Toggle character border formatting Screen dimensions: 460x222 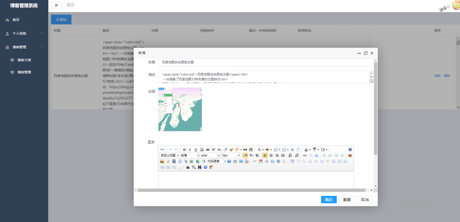tap(202, 150)
